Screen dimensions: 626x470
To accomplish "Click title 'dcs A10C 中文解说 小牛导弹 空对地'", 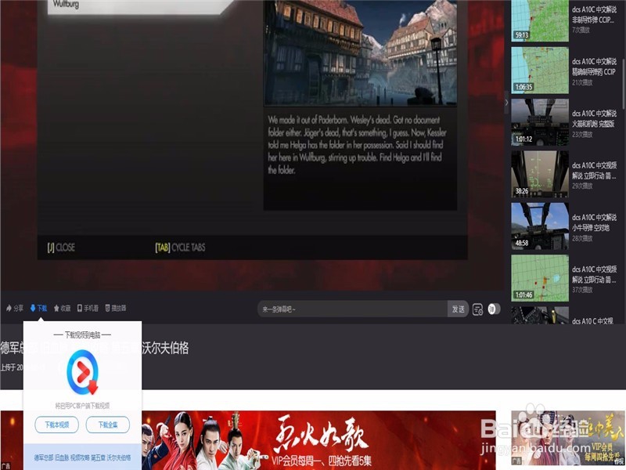I will pos(594,222).
